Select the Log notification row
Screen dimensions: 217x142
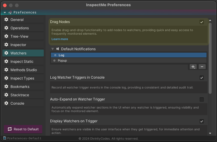point(129,55)
